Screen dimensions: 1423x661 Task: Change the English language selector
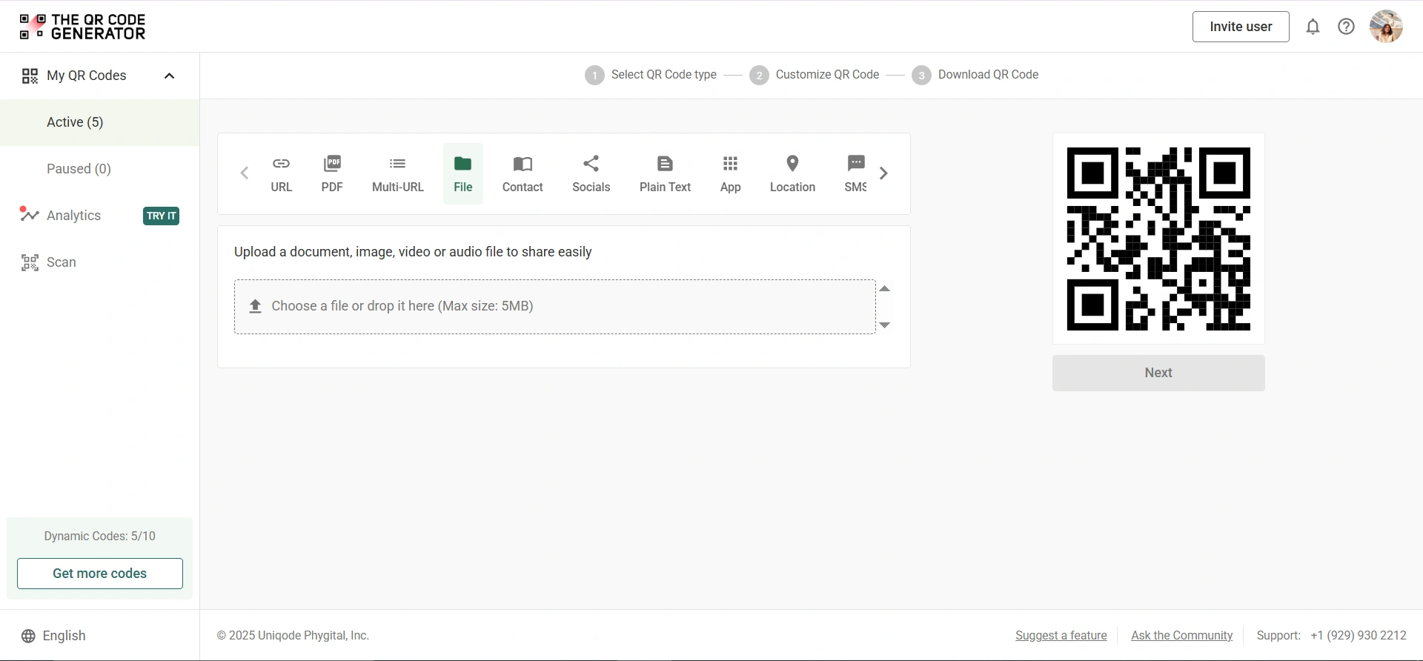click(53, 636)
